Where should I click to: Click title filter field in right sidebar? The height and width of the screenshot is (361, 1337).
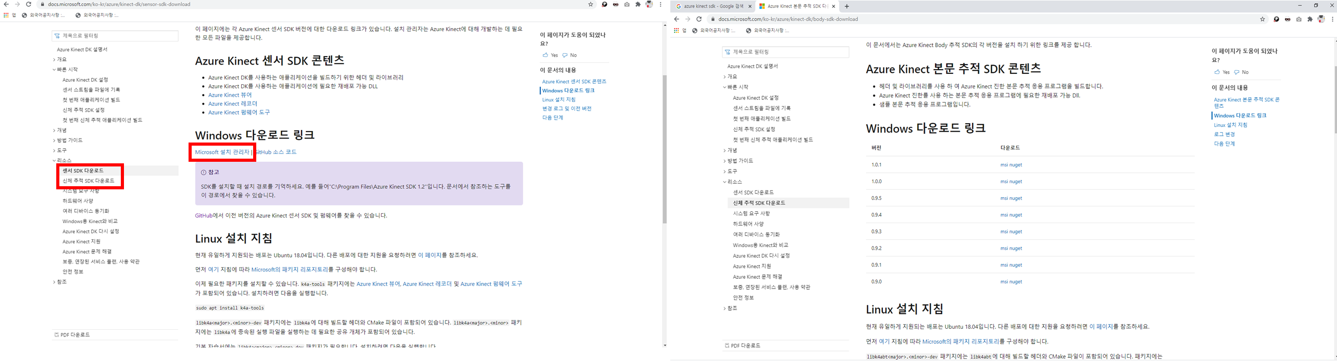(785, 52)
